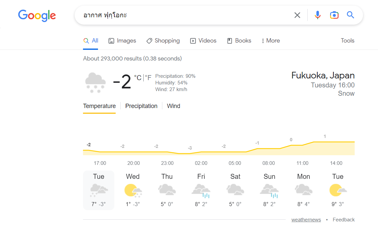Viewport: 378px width, 234px height.
Task: Show the Wind chart tab
Action: 174,106
